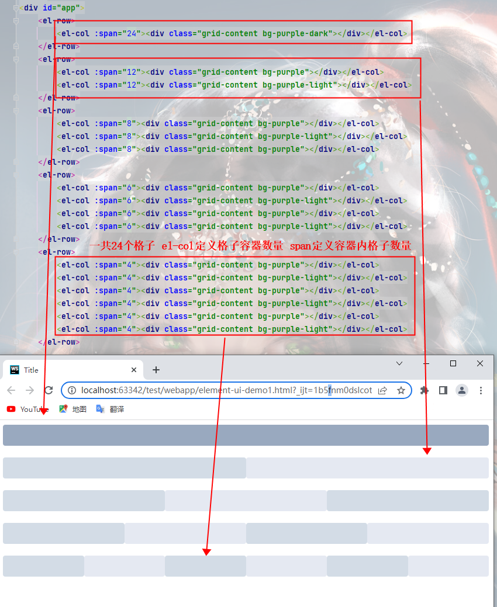Open the tab search dropdown chevron
497x607 pixels.
(x=399, y=363)
